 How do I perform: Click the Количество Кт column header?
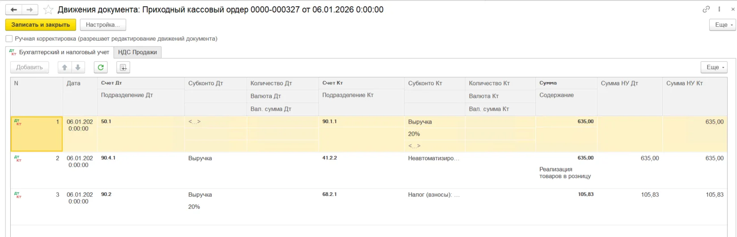[x=500, y=83]
